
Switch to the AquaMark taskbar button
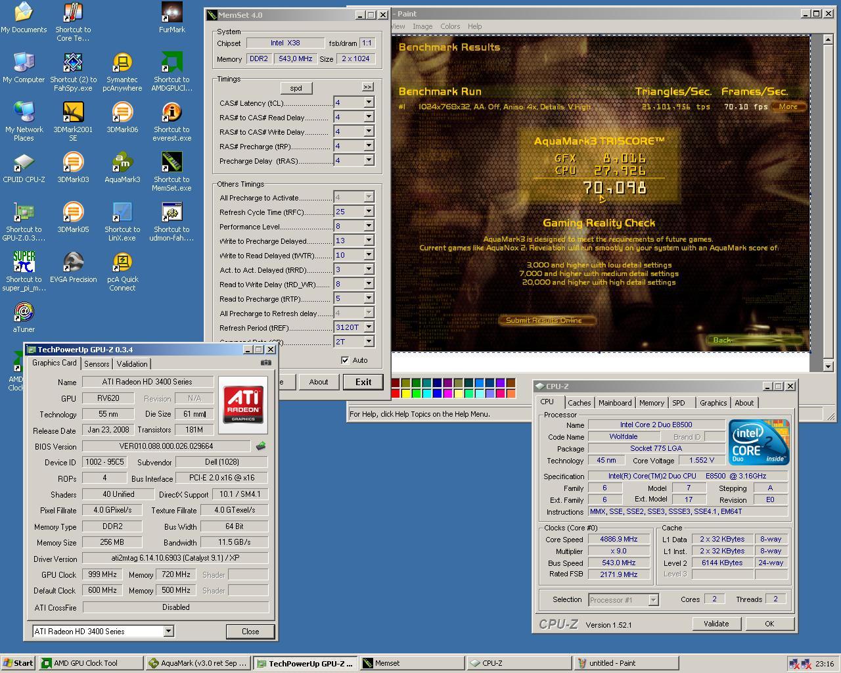click(198, 663)
